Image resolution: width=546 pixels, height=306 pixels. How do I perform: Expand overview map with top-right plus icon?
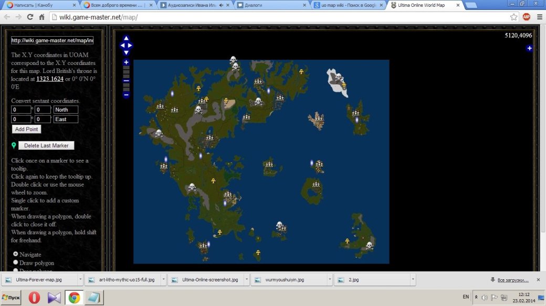click(x=529, y=48)
